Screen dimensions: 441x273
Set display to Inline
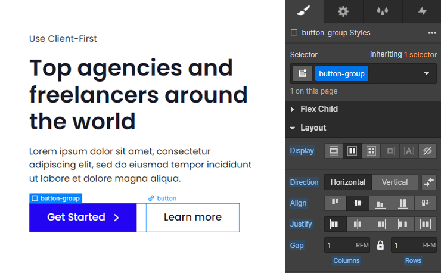coord(409,151)
